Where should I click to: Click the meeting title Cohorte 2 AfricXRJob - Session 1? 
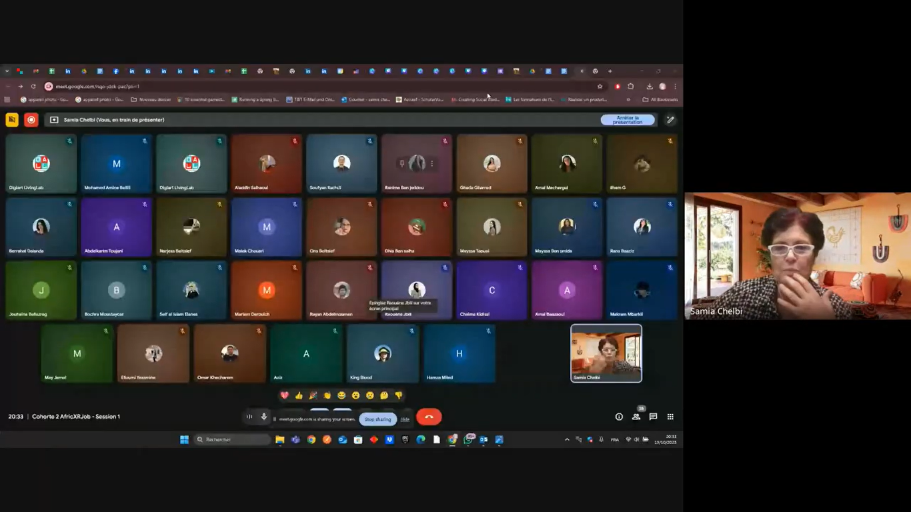pos(76,417)
